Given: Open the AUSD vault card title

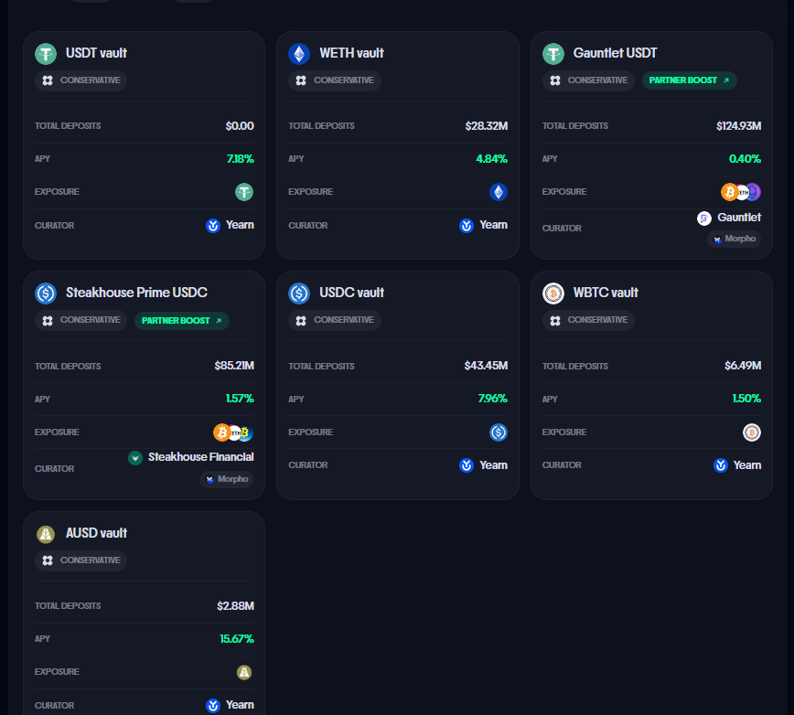Looking at the screenshot, I should 96,533.
